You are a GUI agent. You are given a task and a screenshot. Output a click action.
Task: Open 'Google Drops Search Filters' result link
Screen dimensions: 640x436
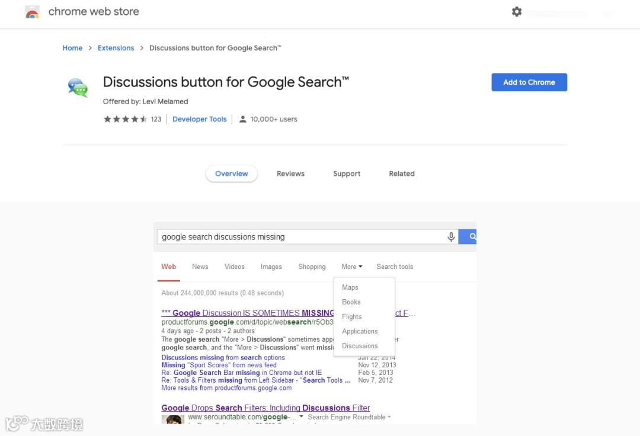[265, 408]
